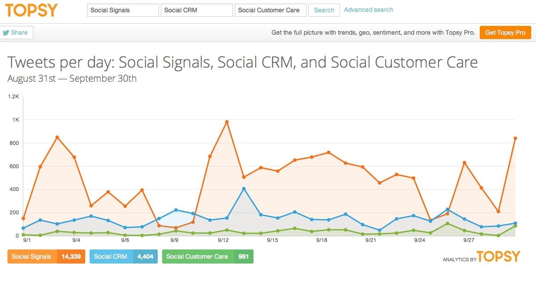536x289 pixels.
Task: Toggle the Social CRM legend series
Action: [111, 256]
